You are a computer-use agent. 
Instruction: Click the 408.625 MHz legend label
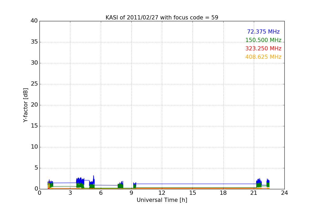click(263, 57)
